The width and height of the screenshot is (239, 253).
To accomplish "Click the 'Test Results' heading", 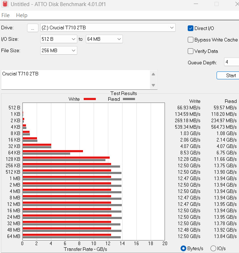I will click(124, 93).
